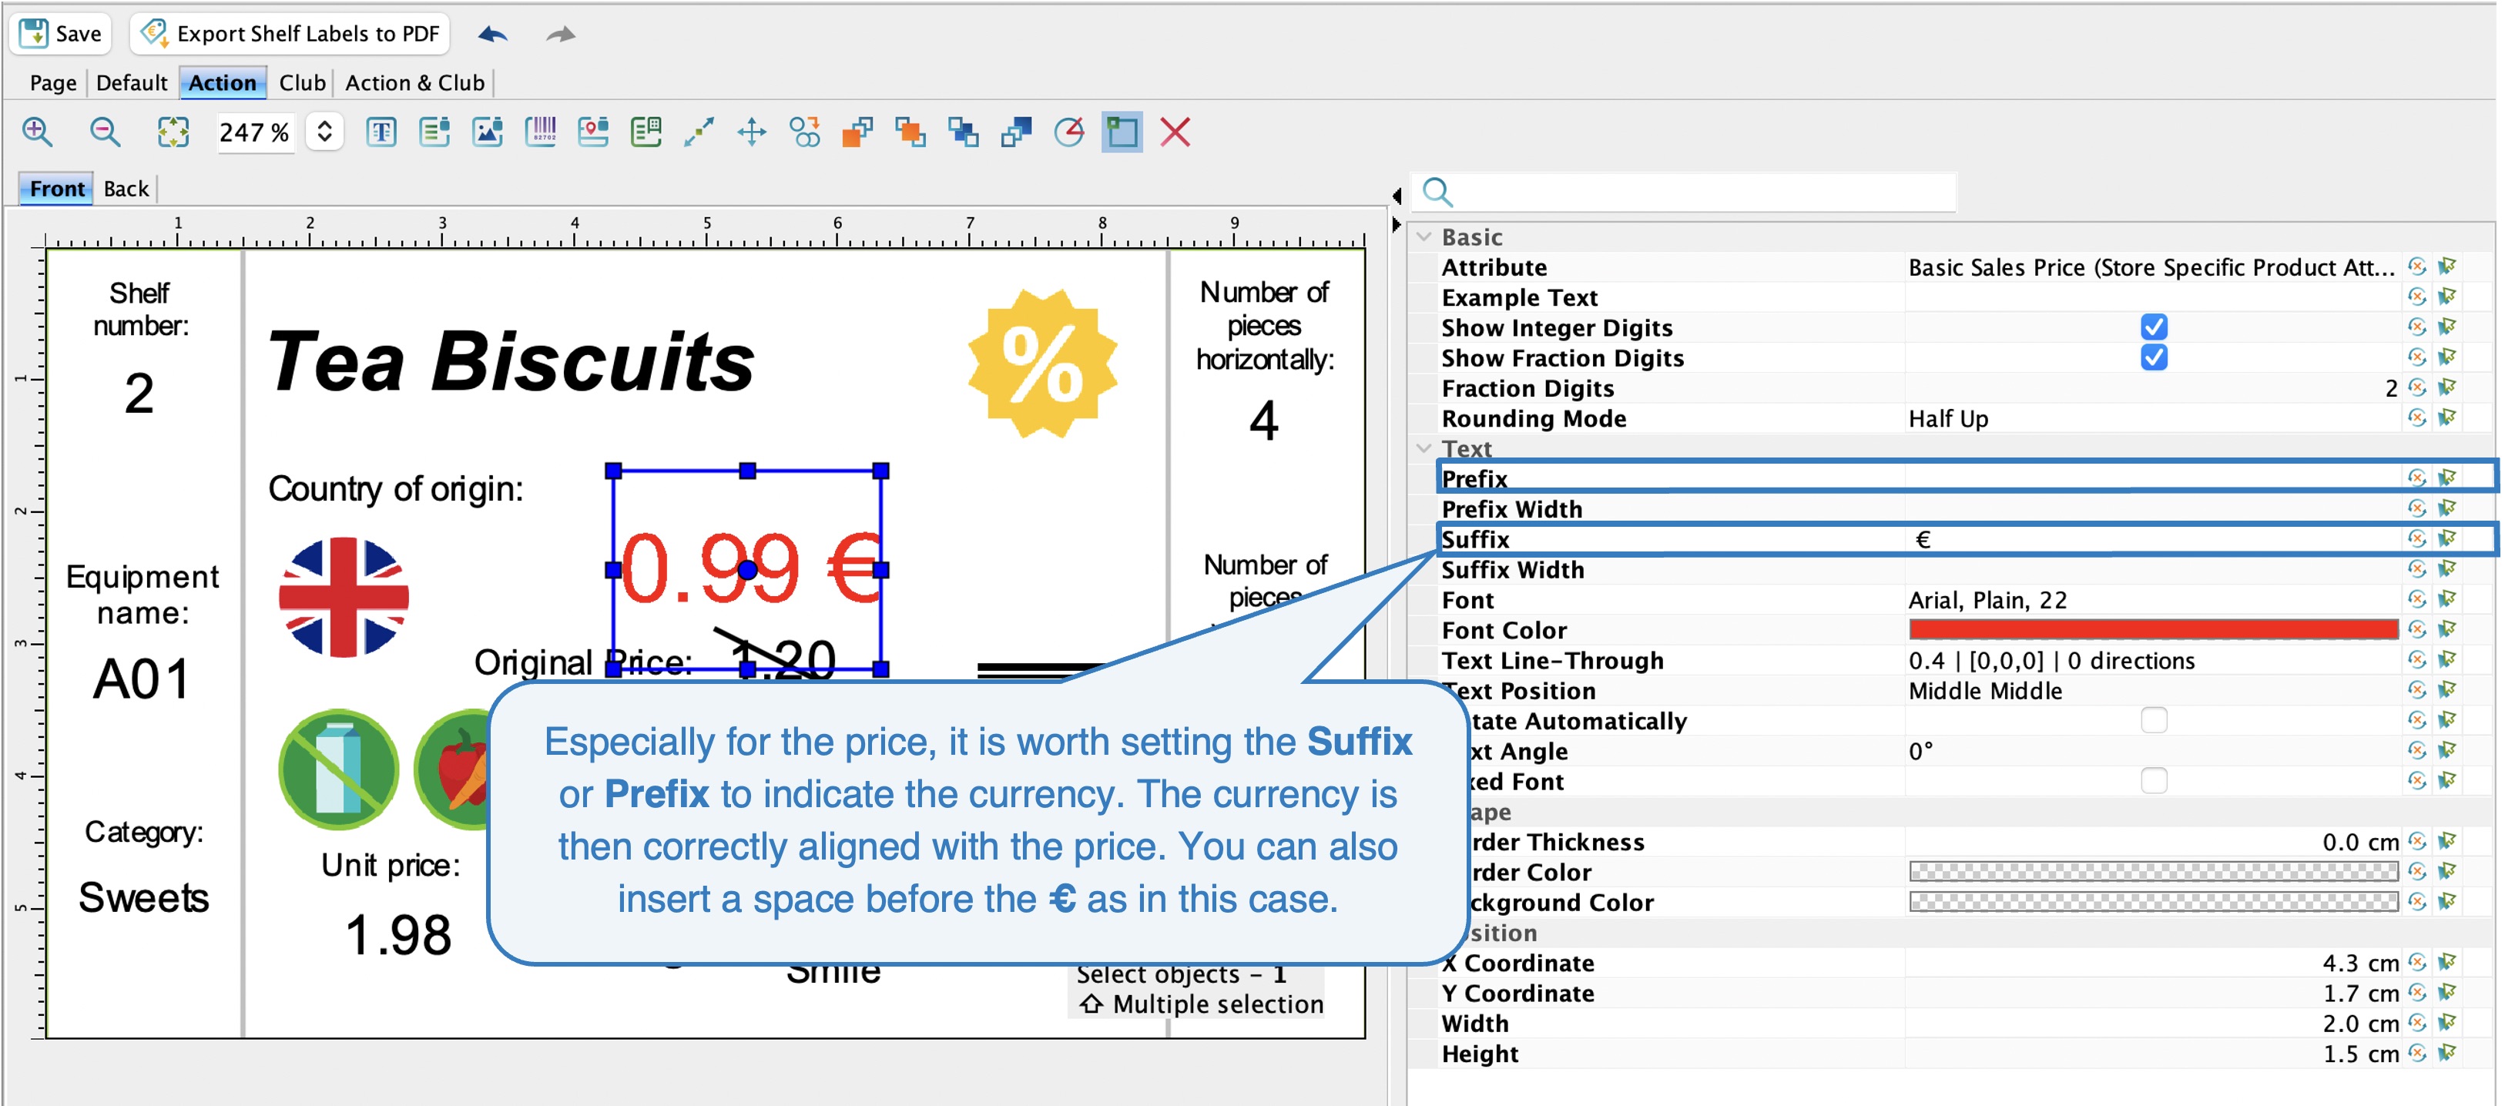Insert the location pin image object
Image resolution: width=2505 pixels, height=1106 pixels.
[x=593, y=132]
